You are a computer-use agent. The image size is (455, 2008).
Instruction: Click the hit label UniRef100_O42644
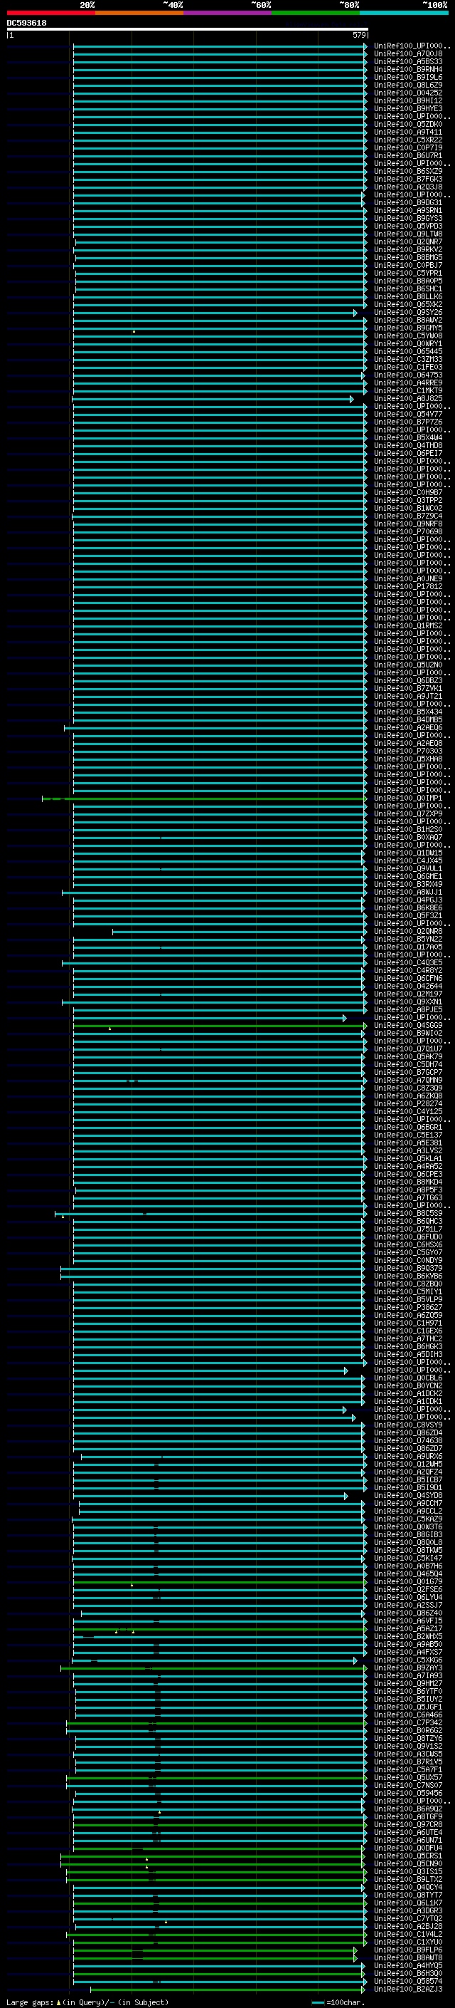coord(408,986)
